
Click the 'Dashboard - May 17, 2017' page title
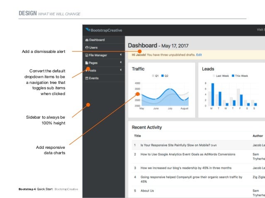click(158, 45)
